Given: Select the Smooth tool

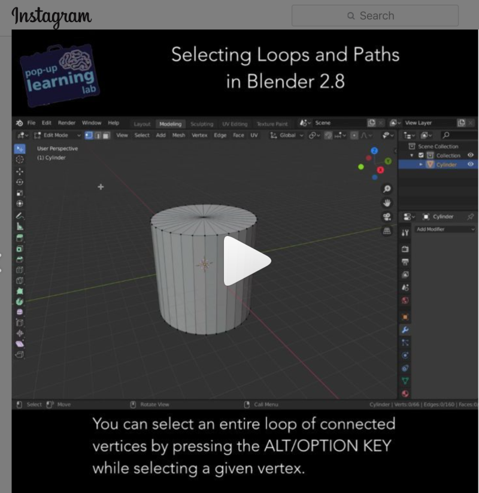Looking at the screenshot, I should pos(20,312).
